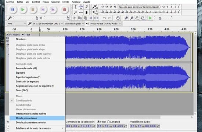
Task: Select the Longitud radio button
Action: [x=108, y=122]
